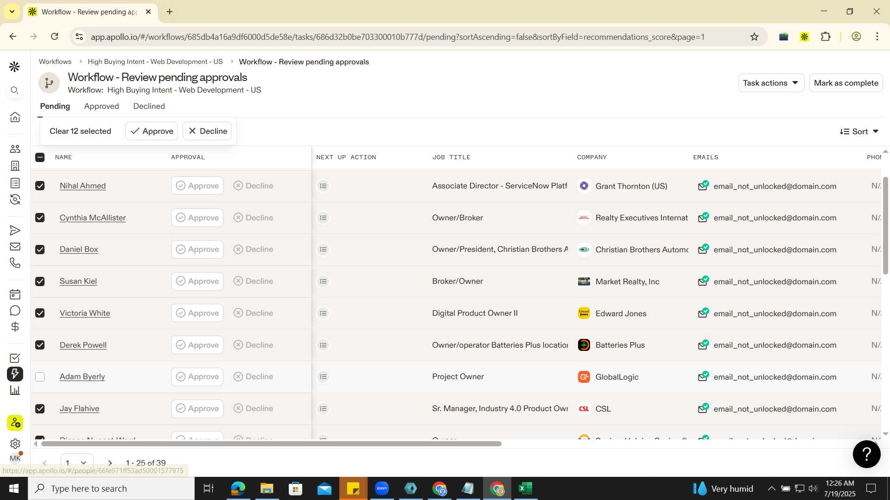Check Adam Byerly's row checkbox
This screenshot has height=500, width=890.
coord(40,377)
